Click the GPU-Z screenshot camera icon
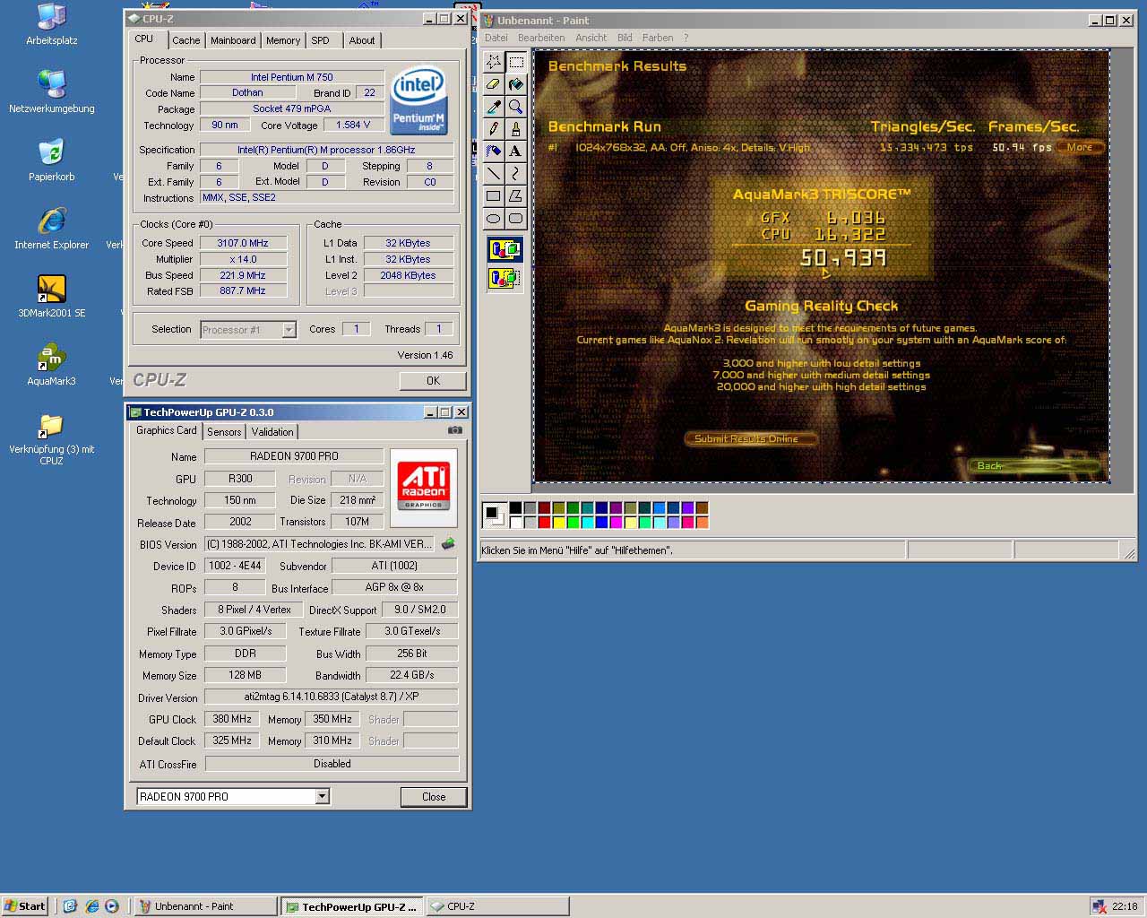Screen dimensions: 1147x918 [x=455, y=430]
